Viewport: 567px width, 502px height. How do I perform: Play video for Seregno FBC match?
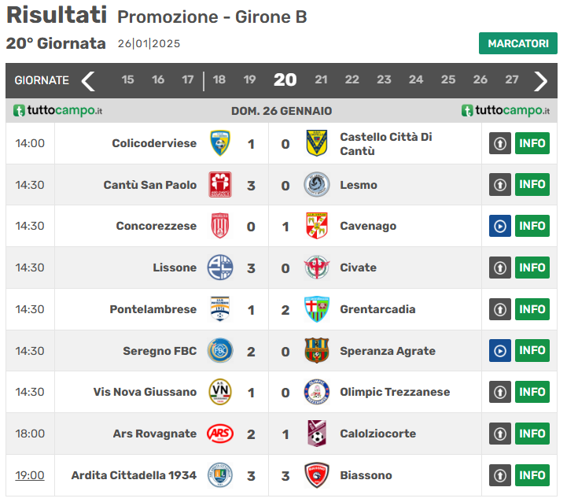[500, 350]
